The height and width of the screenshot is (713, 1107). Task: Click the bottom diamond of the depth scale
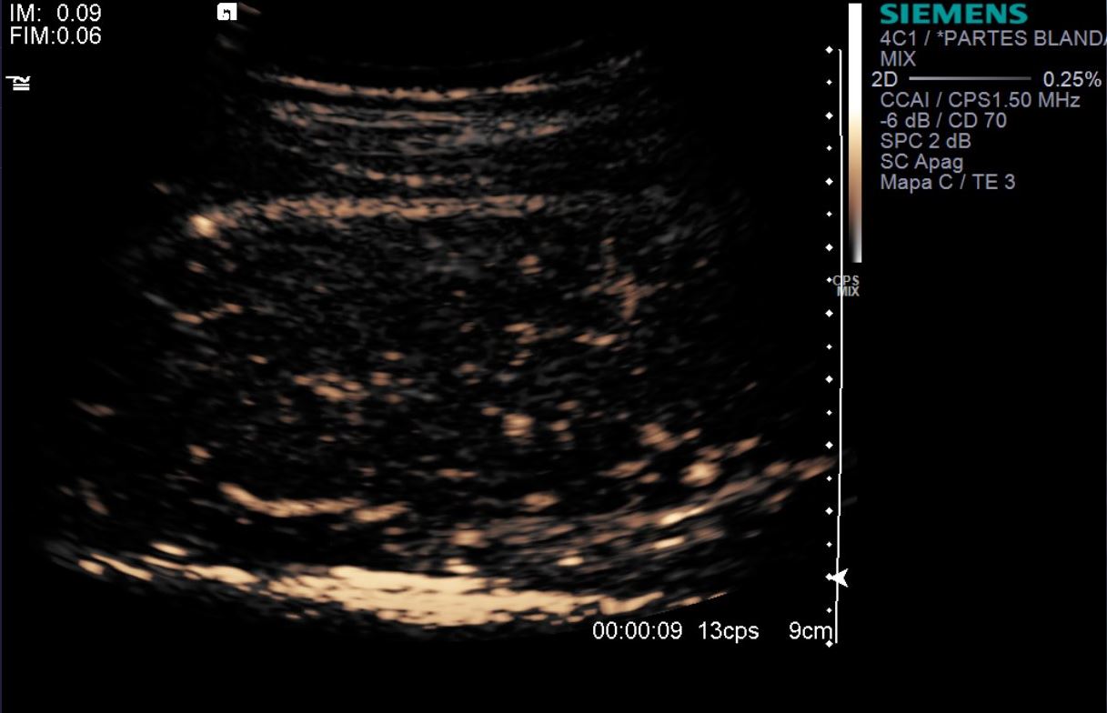829,644
